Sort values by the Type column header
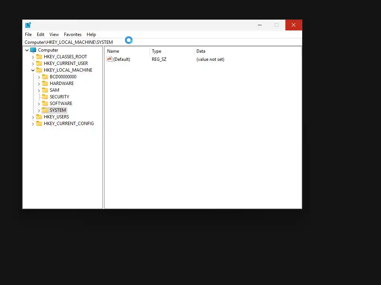This screenshot has height=285, width=381. [172, 51]
